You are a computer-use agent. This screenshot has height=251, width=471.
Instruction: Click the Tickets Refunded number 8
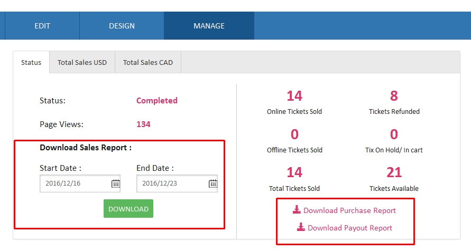[x=394, y=96]
